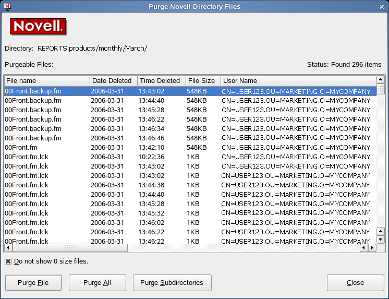The height and width of the screenshot is (299, 389).
Task: Close the Purge Novell Directory Files window
Action: click(x=382, y=7)
